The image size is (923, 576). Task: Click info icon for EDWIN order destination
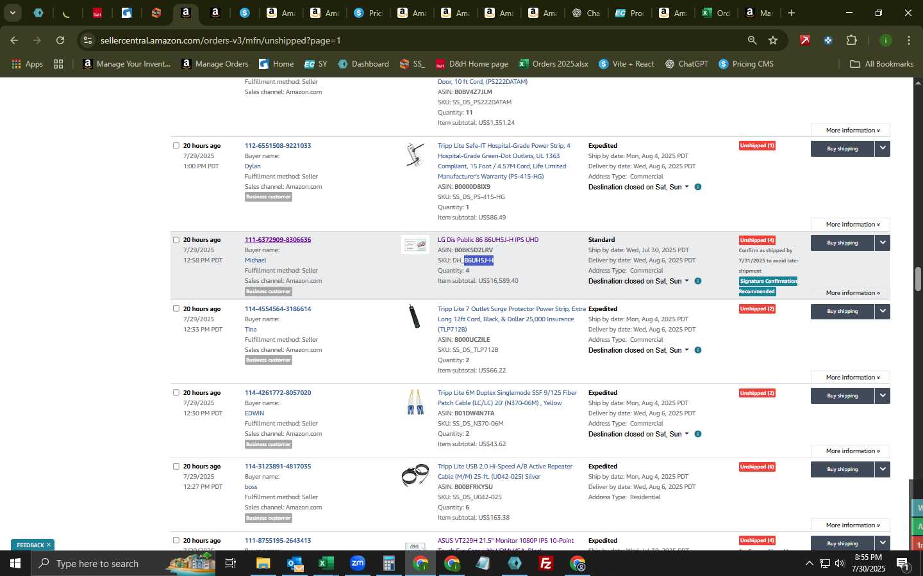click(x=698, y=434)
